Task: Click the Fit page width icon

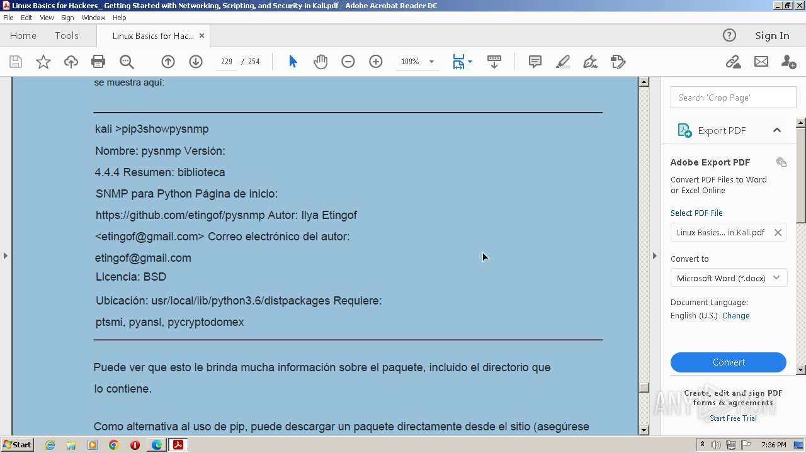Action: pos(458,62)
